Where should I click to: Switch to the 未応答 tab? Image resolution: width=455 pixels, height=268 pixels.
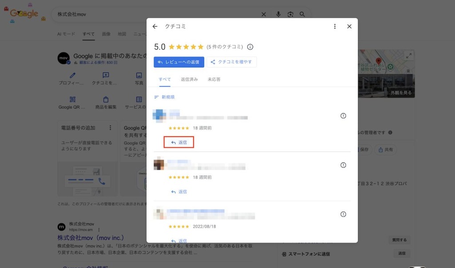coord(214,79)
